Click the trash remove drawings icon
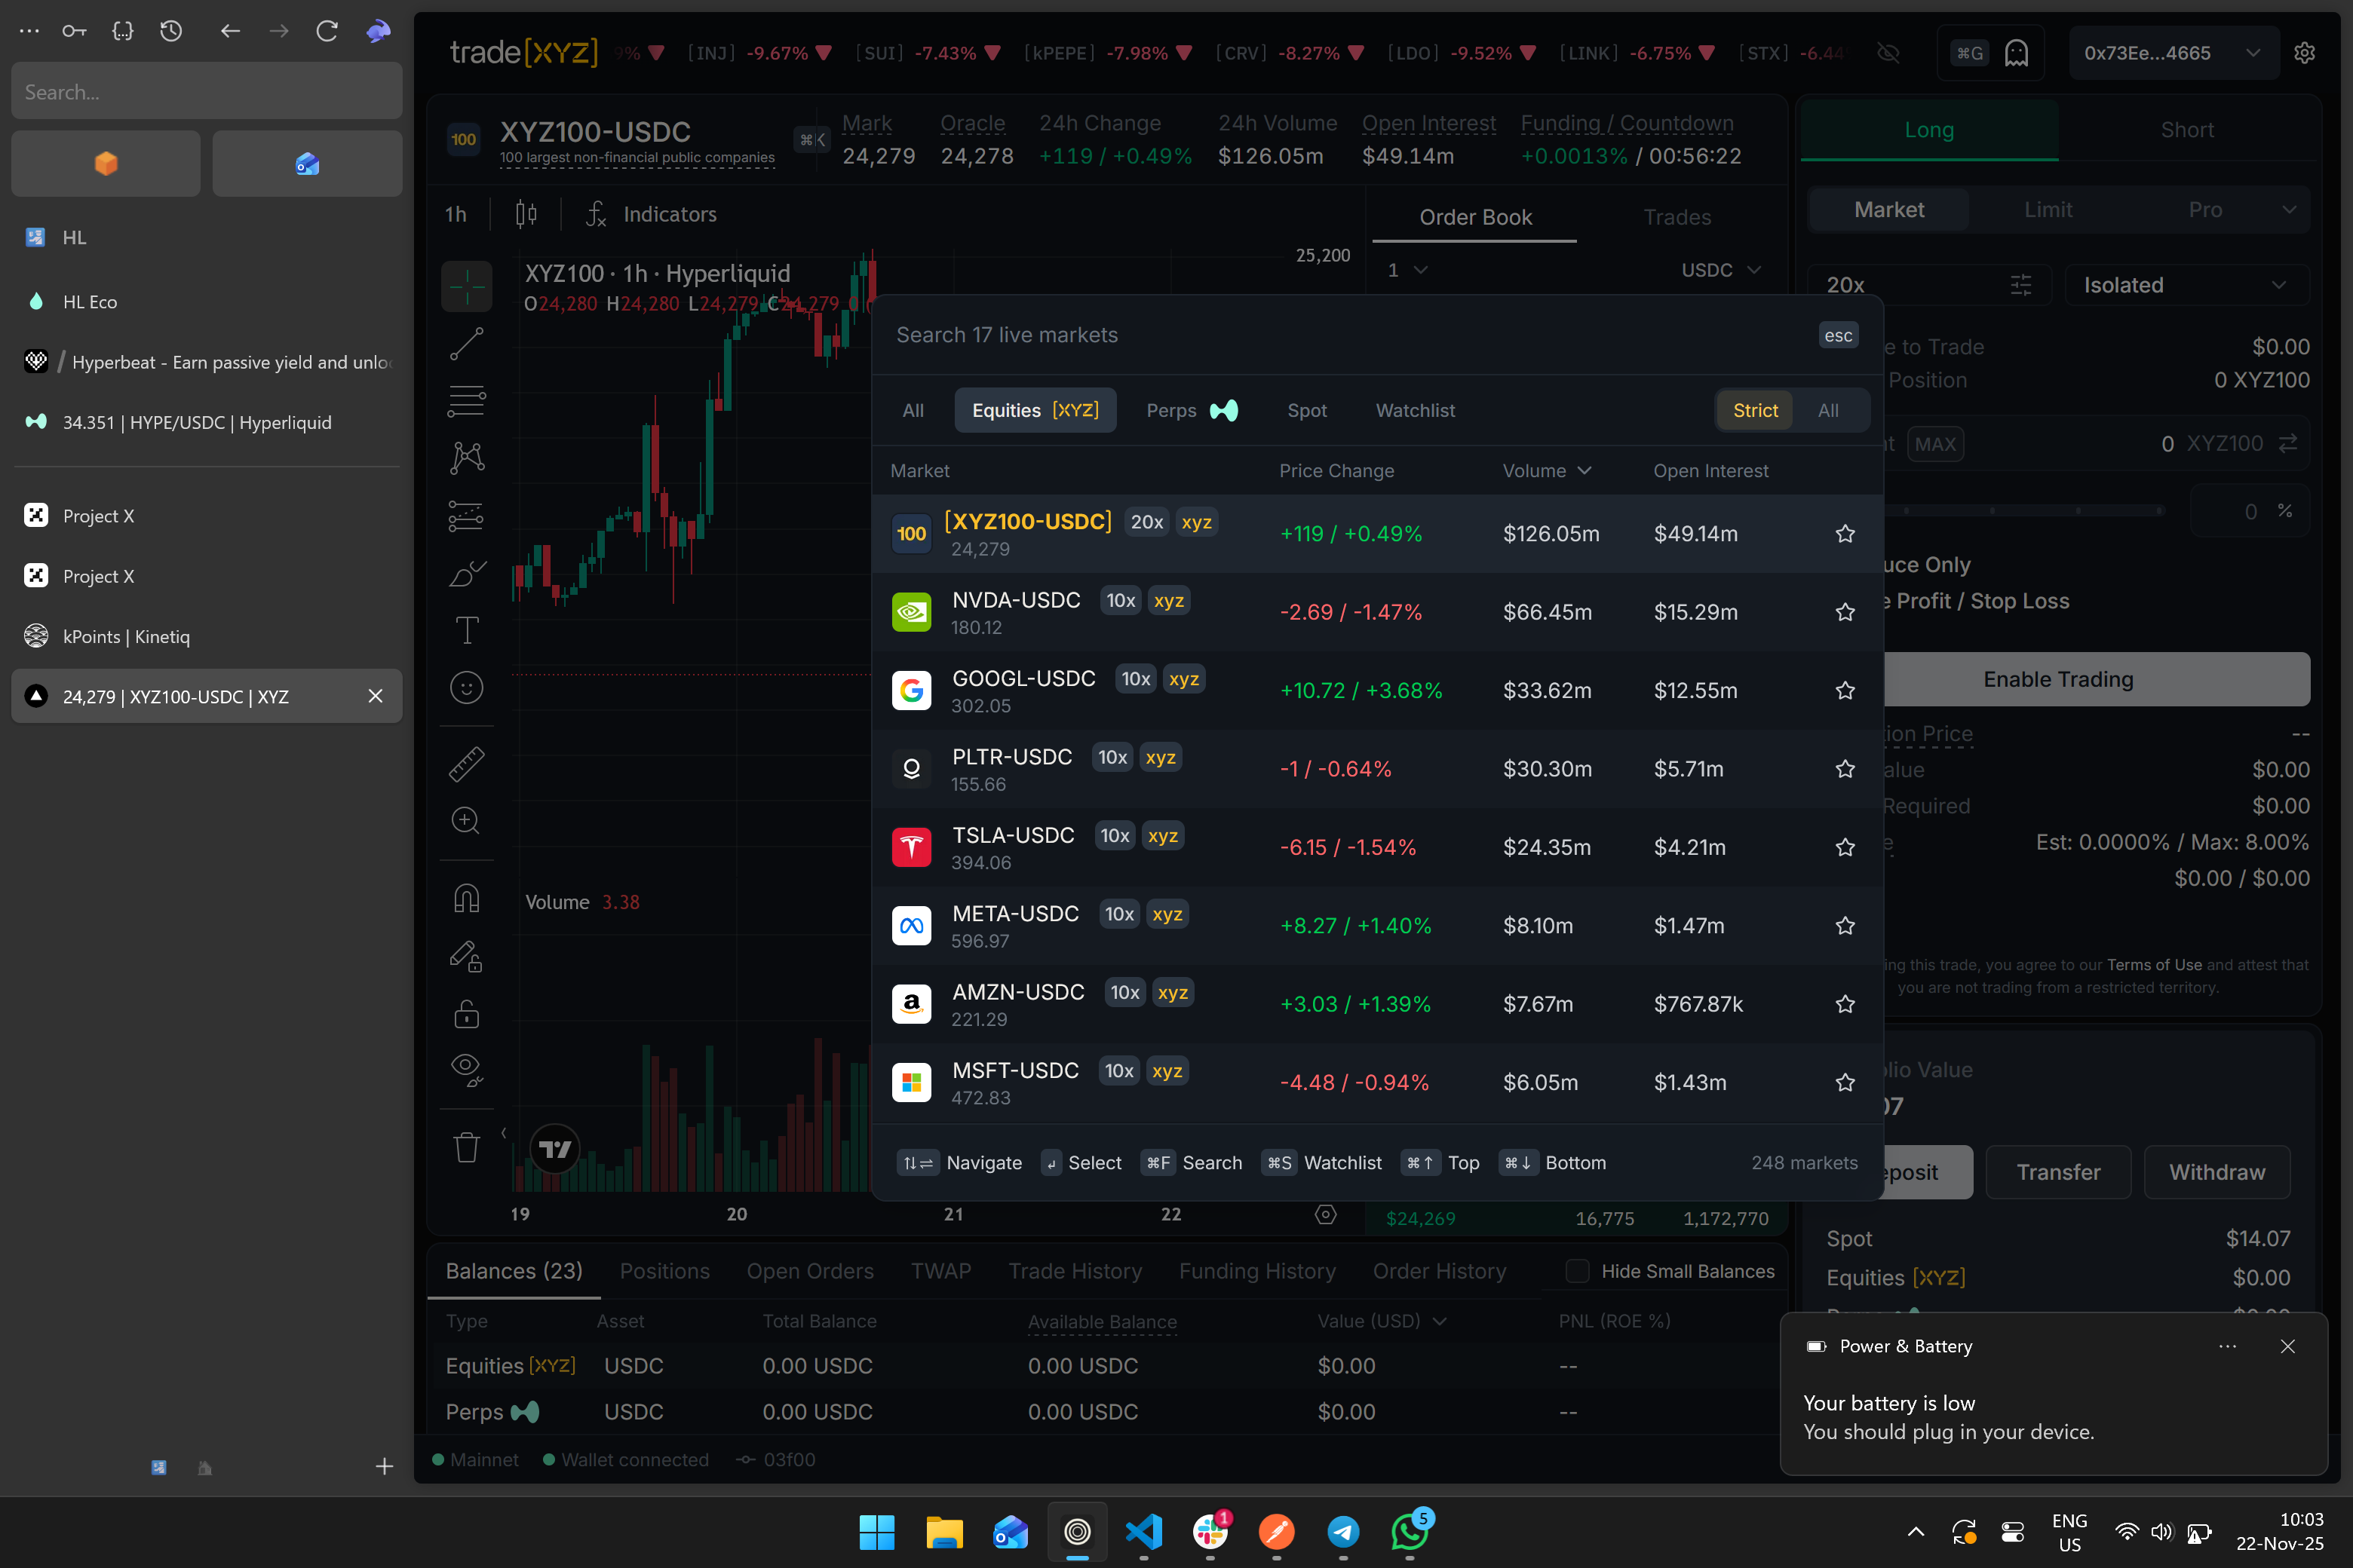The image size is (2353, 1568). tap(466, 1147)
